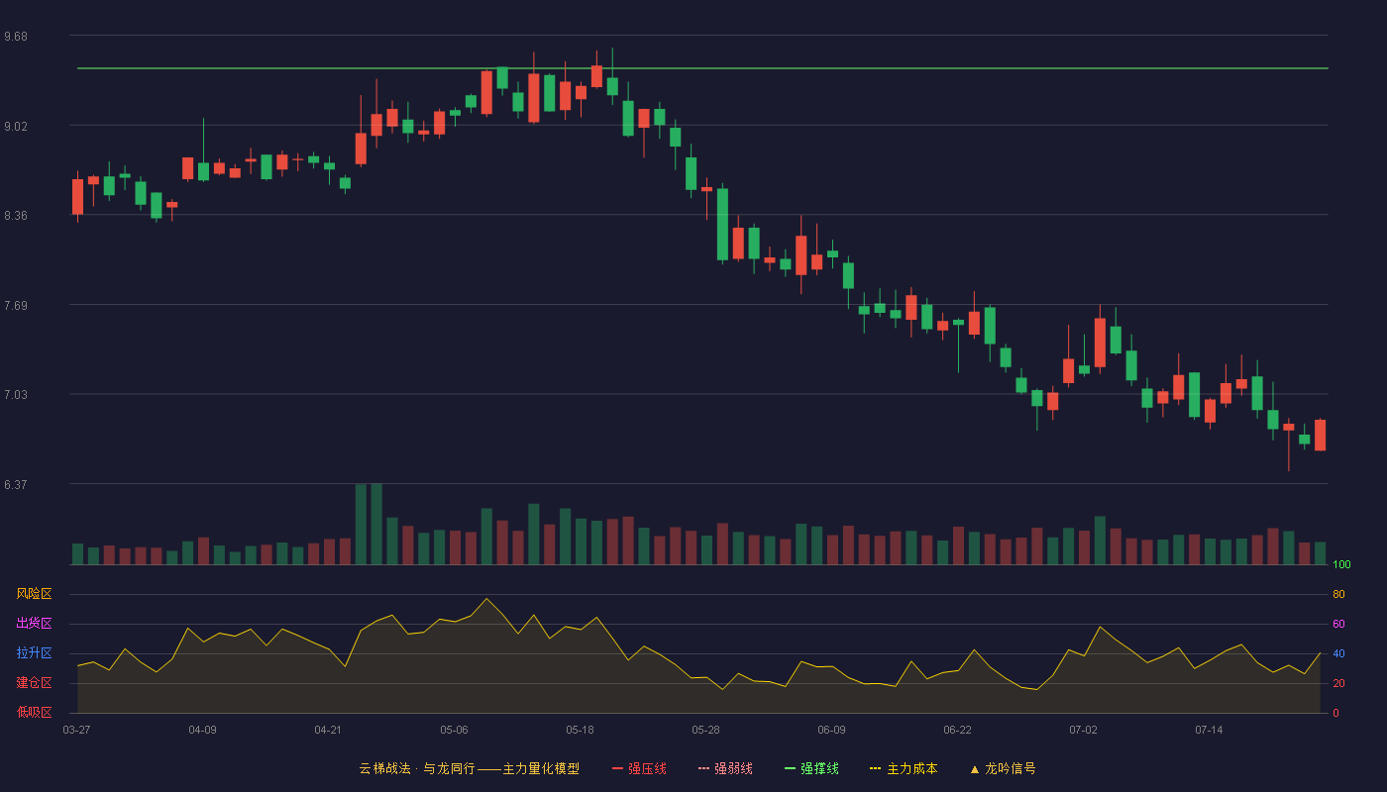Image resolution: width=1387 pixels, height=792 pixels.
Task: Click the 04-21 date label
Action: pos(328,730)
